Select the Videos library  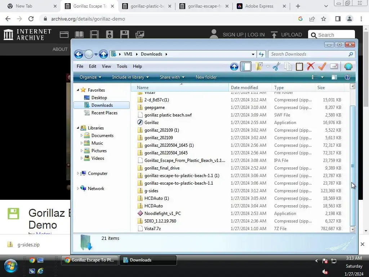pyautogui.click(x=98, y=158)
